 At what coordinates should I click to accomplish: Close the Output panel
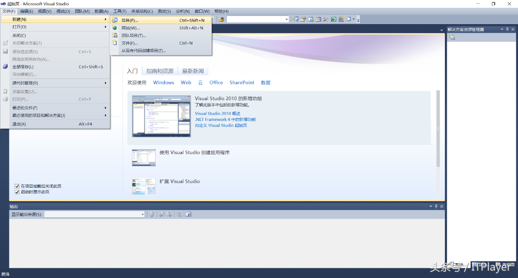click(x=442, y=206)
